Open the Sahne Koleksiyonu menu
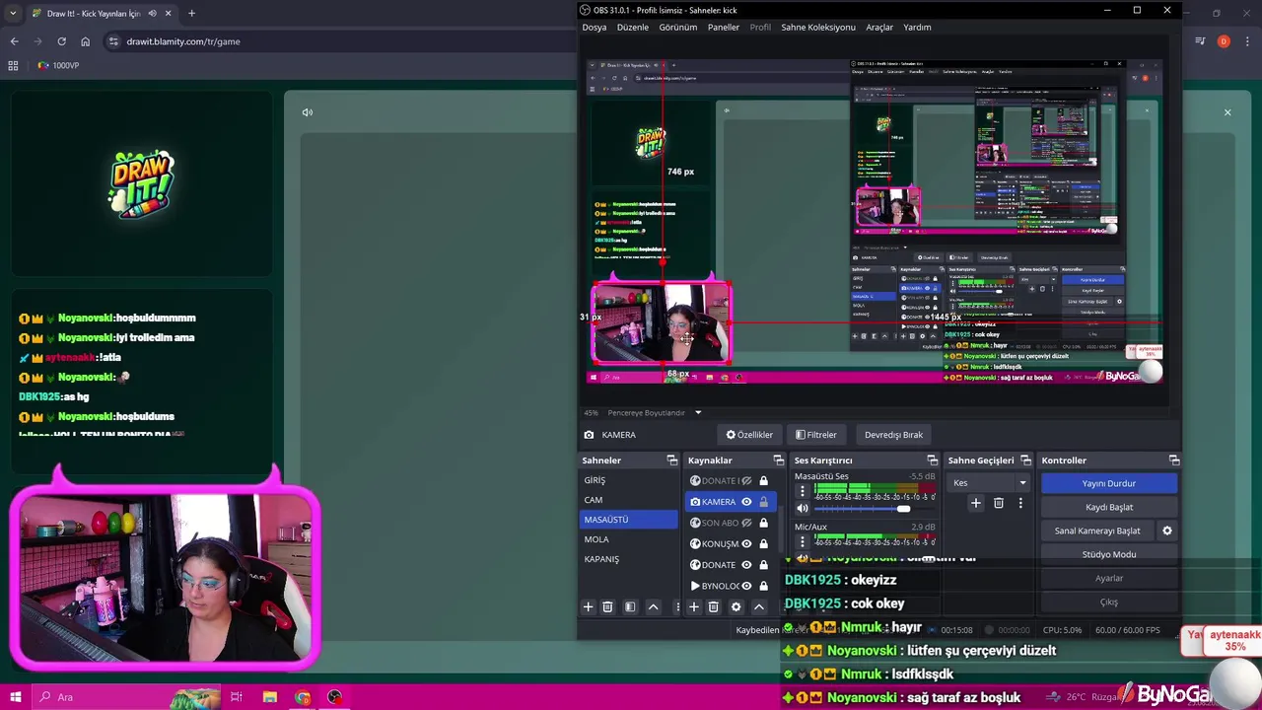Image resolution: width=1262 pixels, height=710 pixels. click(818, 28)
